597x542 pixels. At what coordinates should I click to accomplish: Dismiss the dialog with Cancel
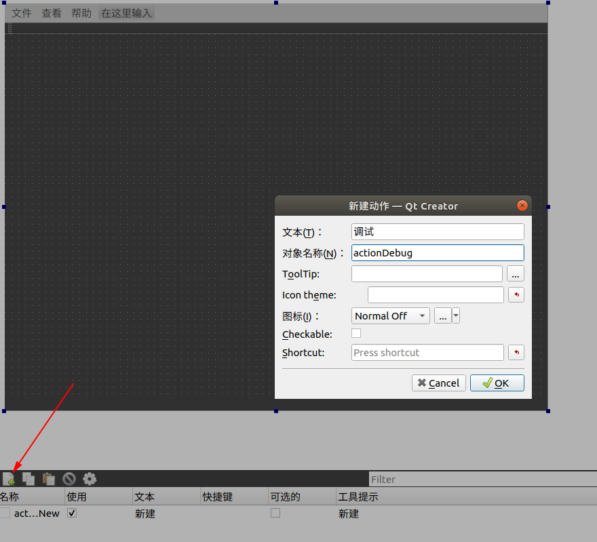tap(438, 383)
